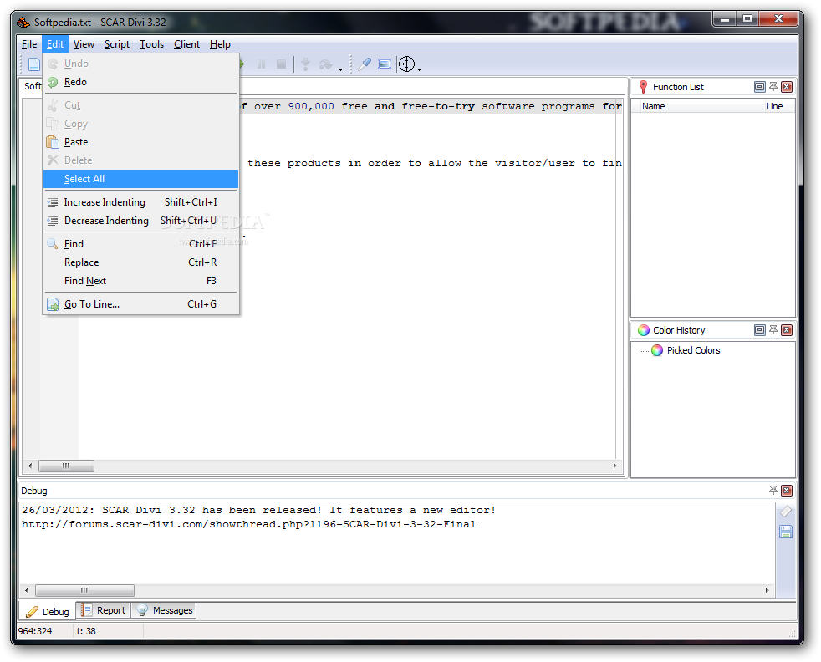Image resolution: width=821 pixels, height=662 pixels.
Task: Choose Go To Line... entry
Action: point(140,304)
